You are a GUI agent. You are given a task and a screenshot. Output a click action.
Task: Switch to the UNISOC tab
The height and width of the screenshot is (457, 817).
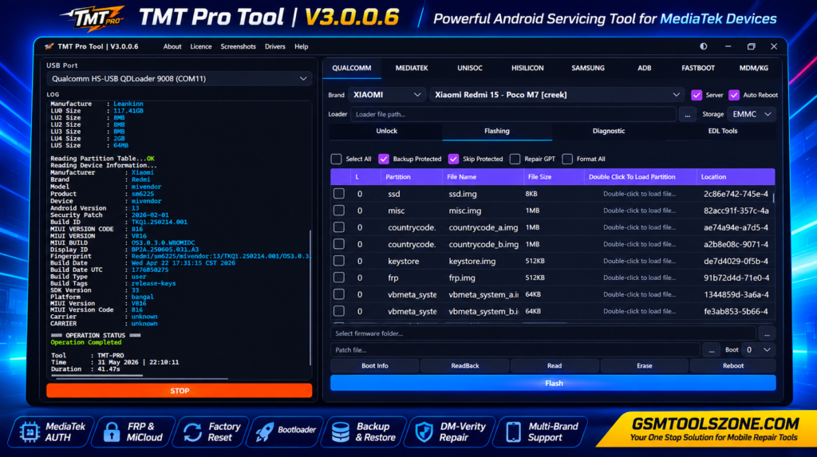[469, 69]
